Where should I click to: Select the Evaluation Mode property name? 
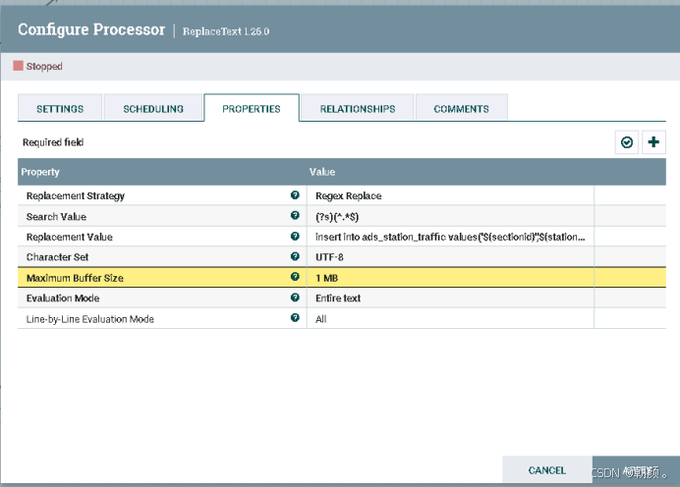point(63,298)
